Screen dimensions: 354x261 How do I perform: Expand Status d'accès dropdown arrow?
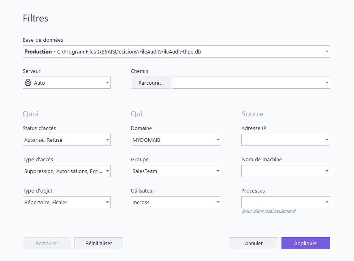pyautogui.click(x=107, y=140)
